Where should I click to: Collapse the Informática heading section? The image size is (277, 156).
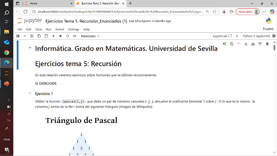pos(30,48)
